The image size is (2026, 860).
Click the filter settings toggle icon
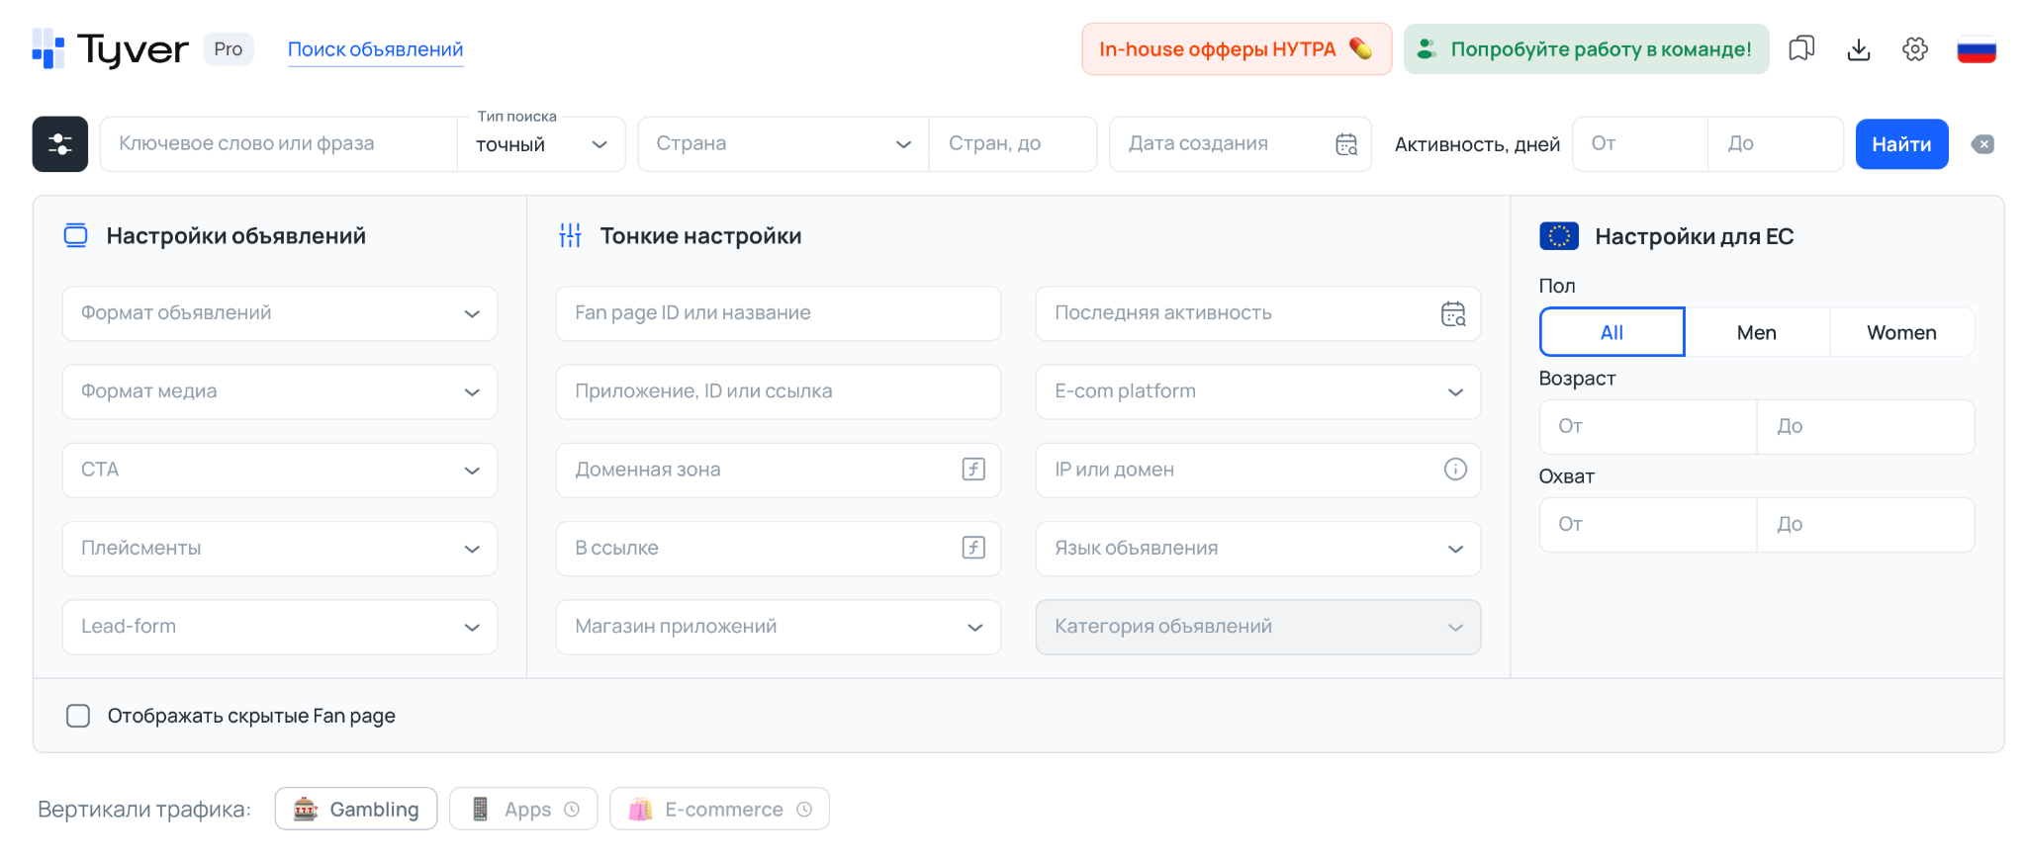point(59,144)
